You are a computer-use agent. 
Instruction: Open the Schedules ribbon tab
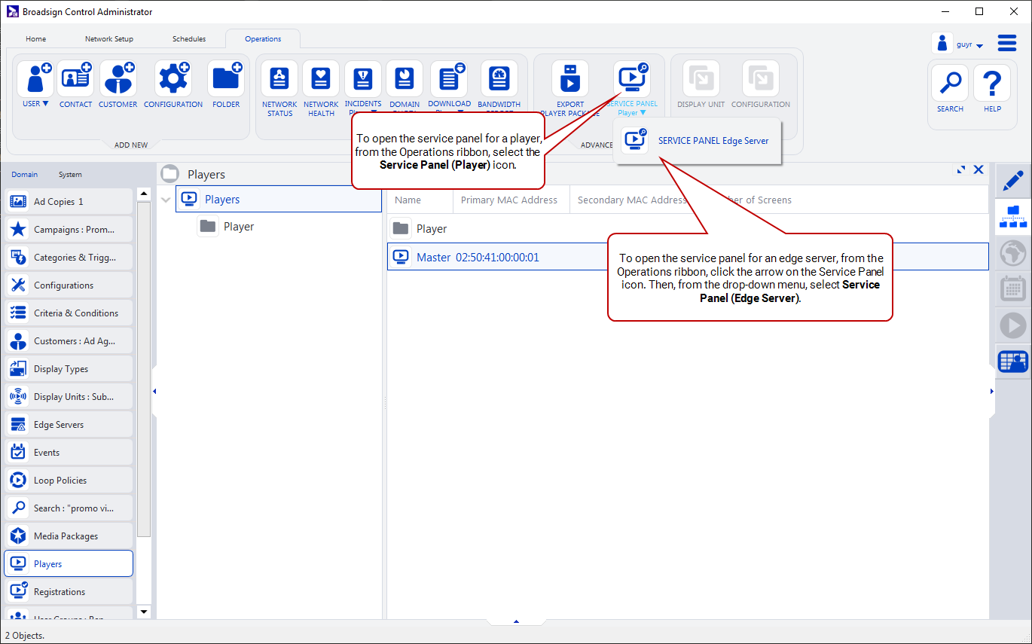click(189, 39)
